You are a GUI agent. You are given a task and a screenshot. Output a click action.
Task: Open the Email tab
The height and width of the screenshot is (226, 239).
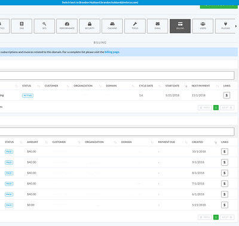158,26
